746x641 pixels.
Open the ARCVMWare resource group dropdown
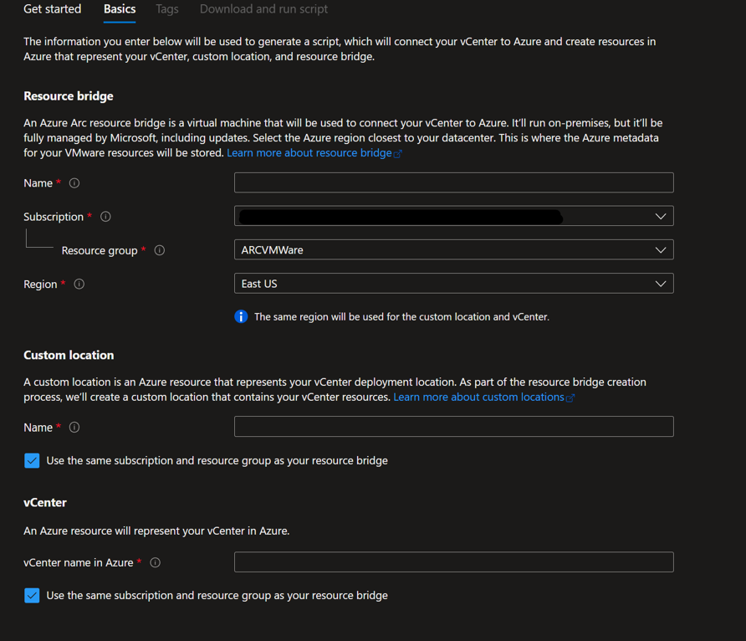tap(453, 250)
